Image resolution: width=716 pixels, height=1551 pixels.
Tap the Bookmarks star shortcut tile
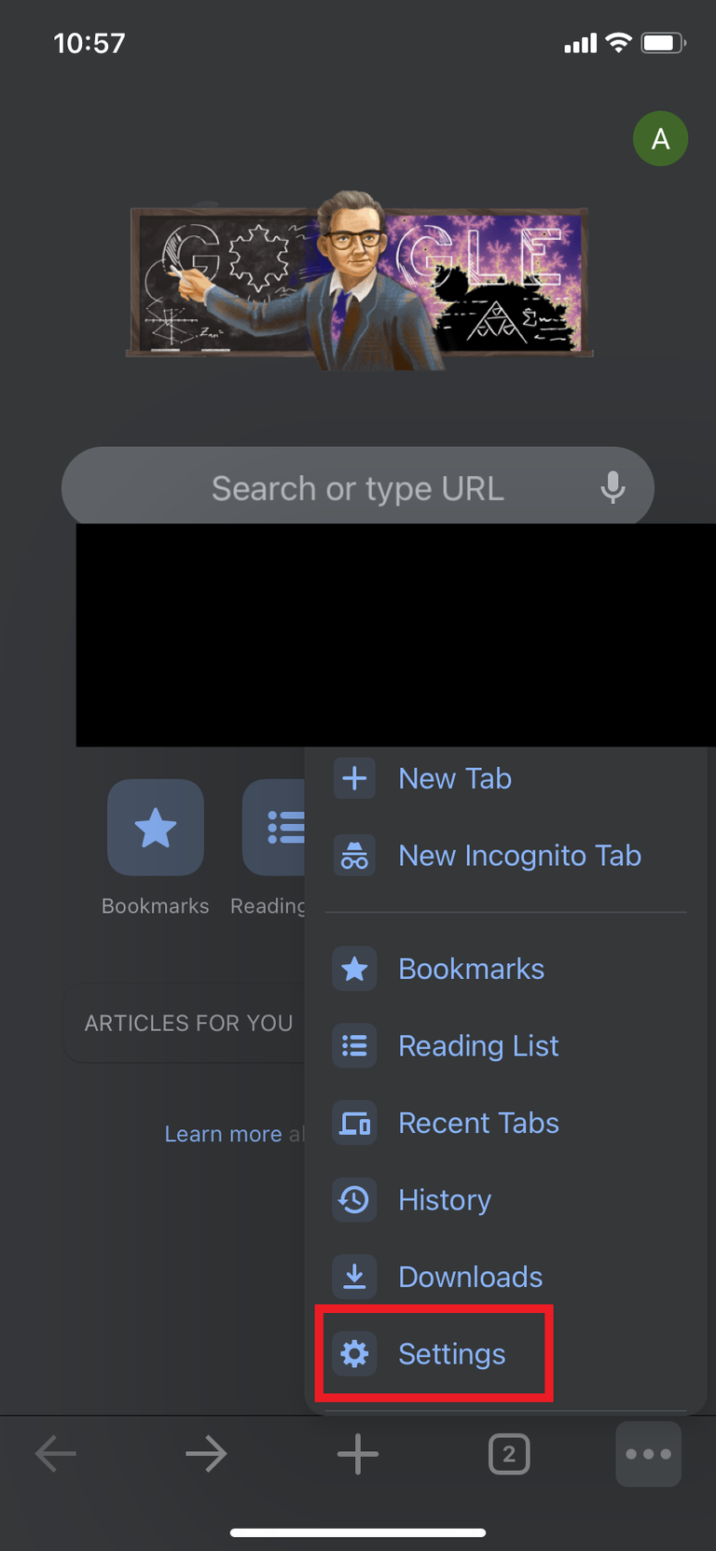tap(156, 828)
